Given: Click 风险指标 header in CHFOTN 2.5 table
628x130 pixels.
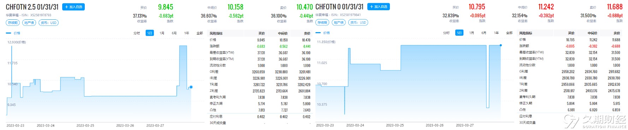Looking at the screenshot, I should click(x=216, y=34).
